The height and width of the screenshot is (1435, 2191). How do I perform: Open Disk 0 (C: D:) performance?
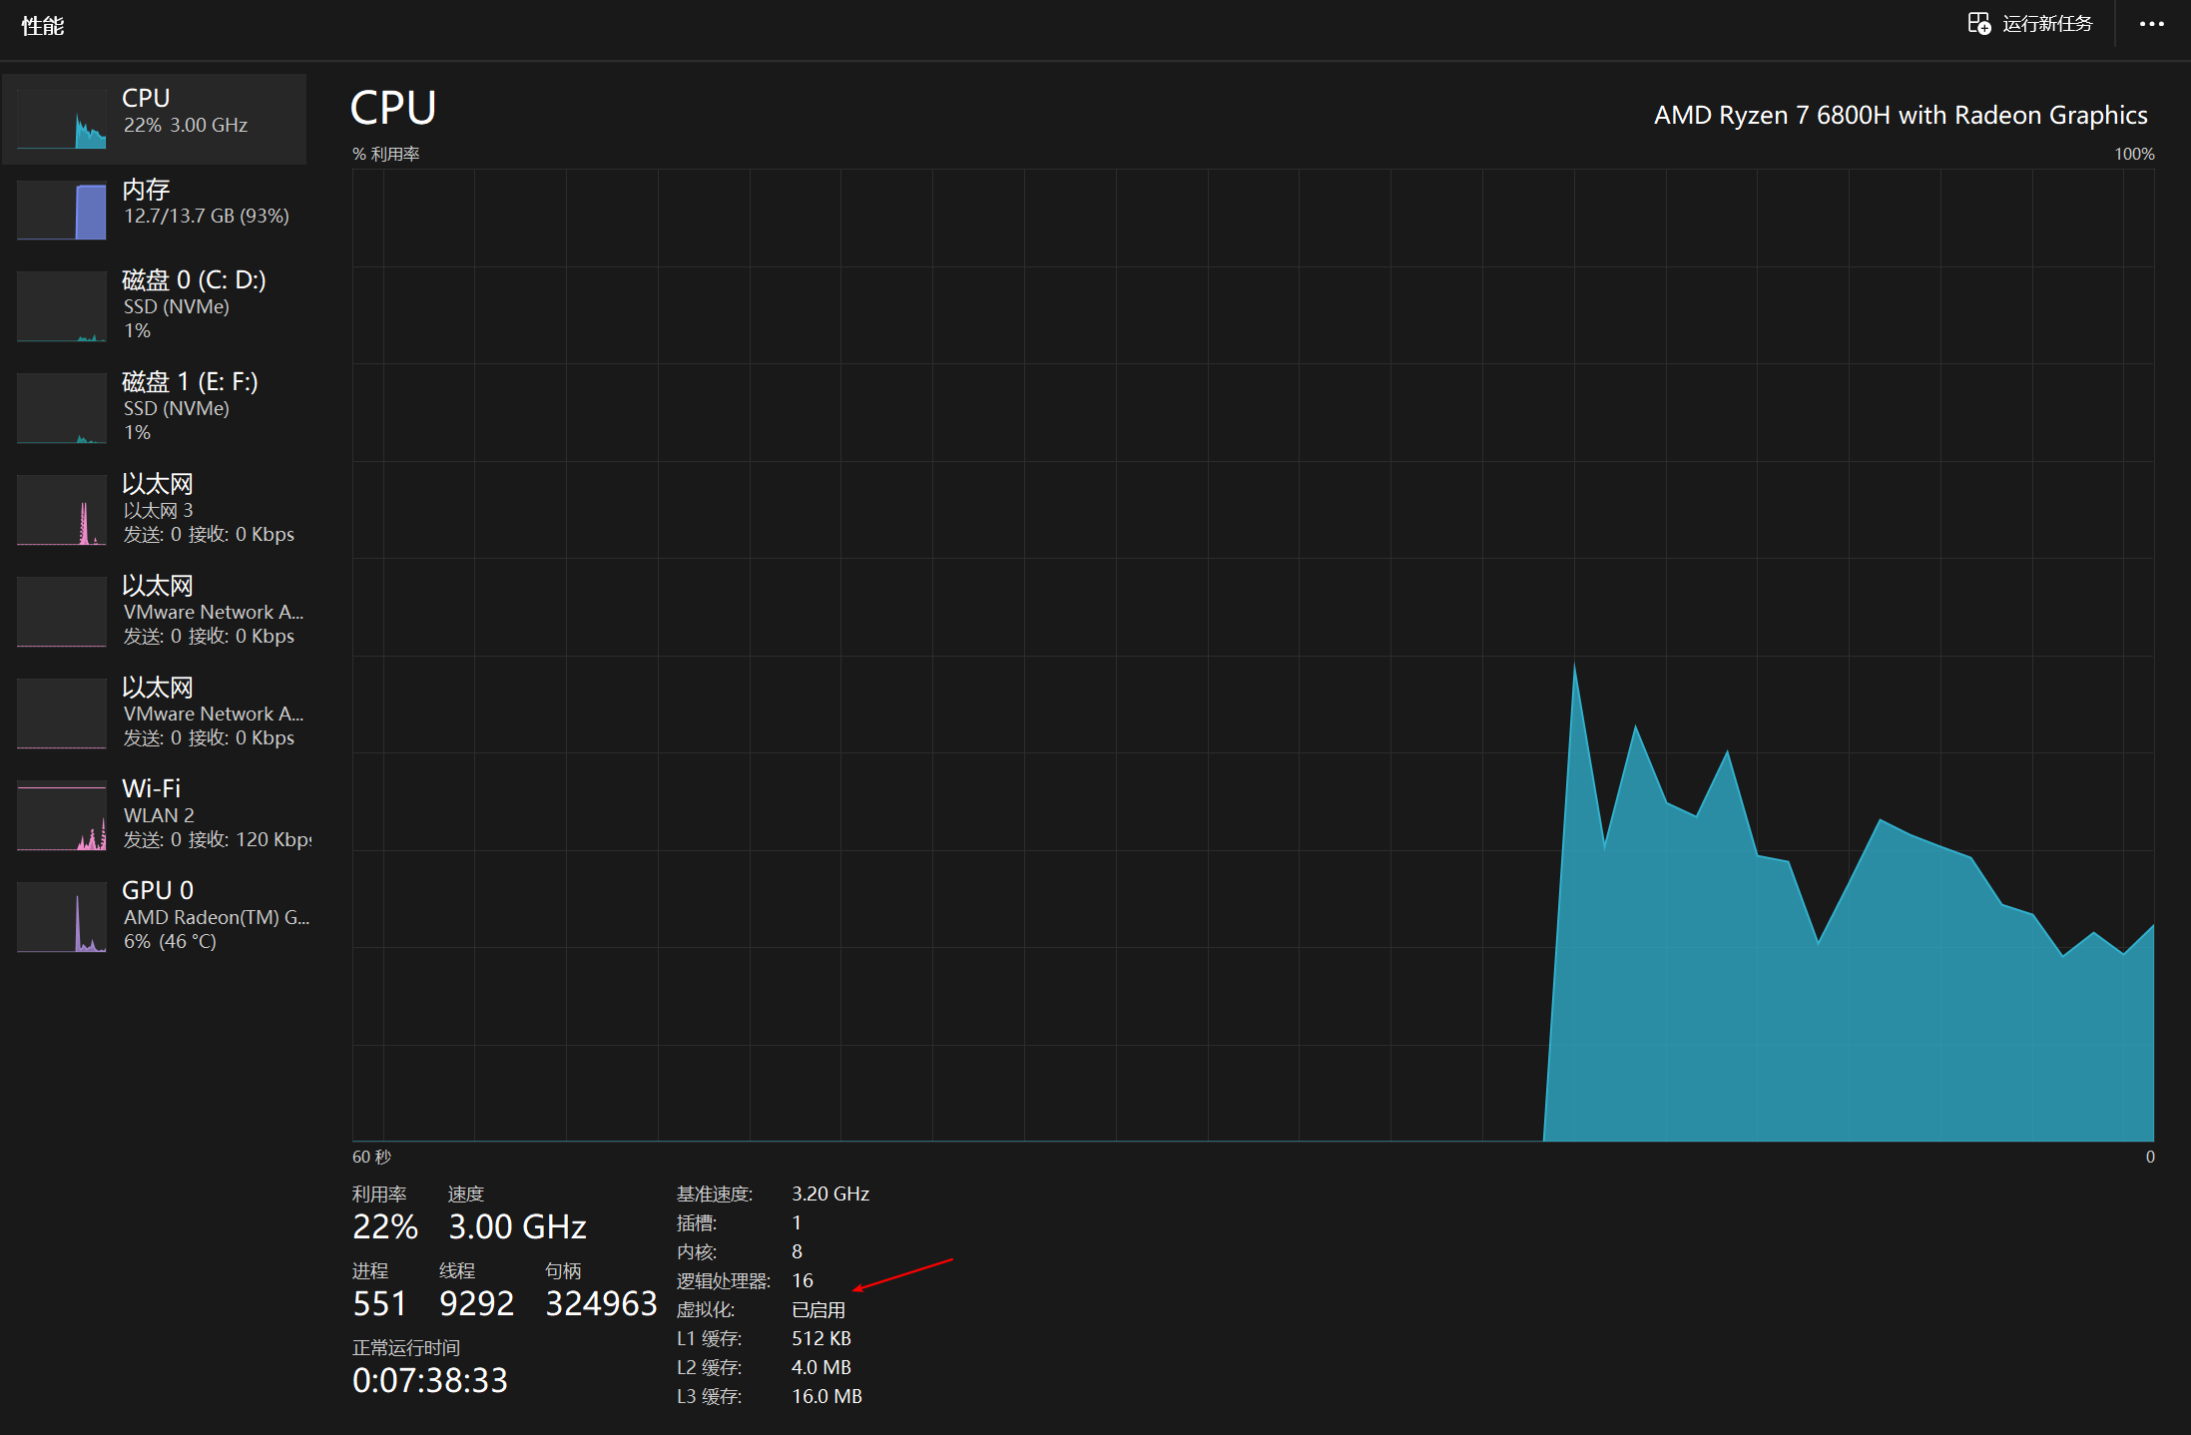click(194, 280)
